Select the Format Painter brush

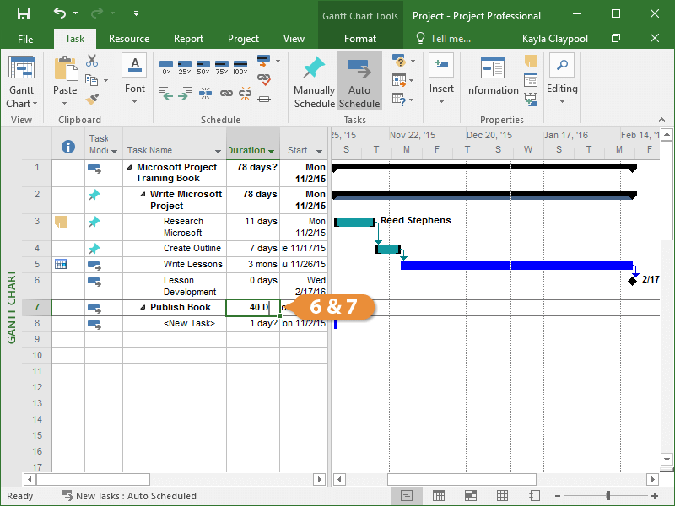point(92,99)
